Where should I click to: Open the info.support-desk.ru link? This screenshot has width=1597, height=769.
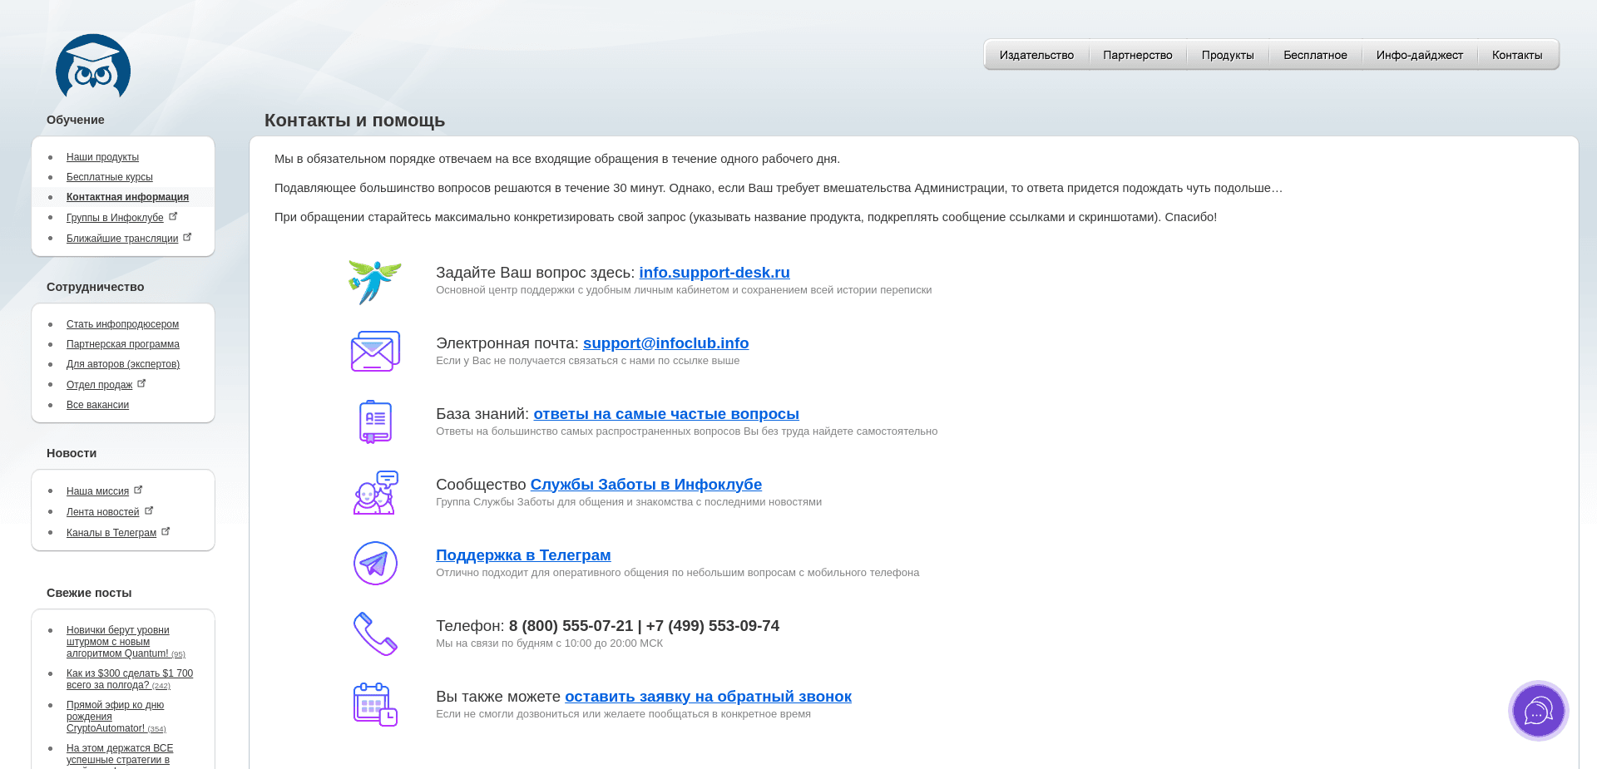coord(714,273)
